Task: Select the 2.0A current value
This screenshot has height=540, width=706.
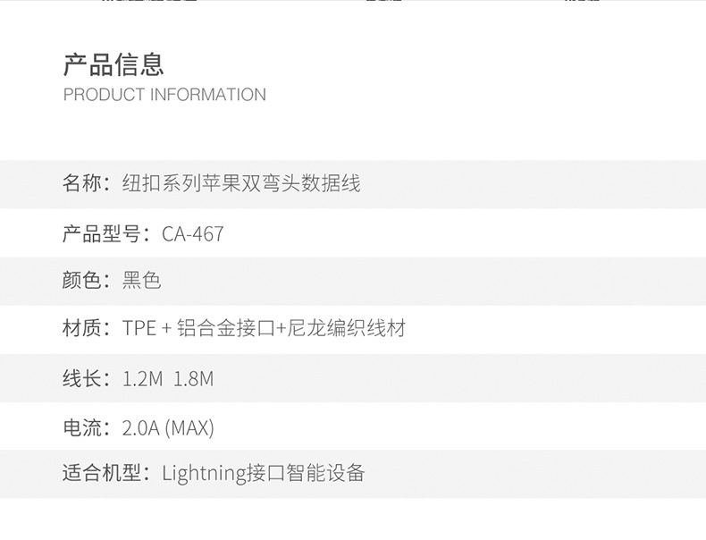Action: point(140,428)
